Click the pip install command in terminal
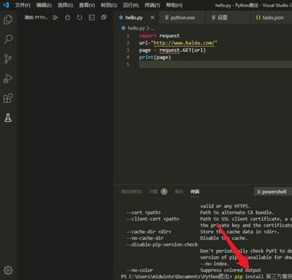 [264, 276]
